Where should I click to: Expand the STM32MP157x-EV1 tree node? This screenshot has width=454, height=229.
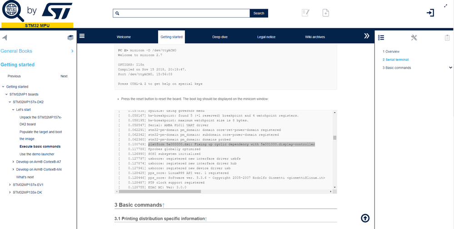[10, 185]
